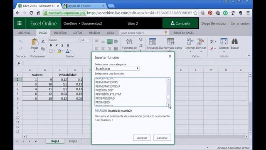Select PERMUTACIONES.A in function list
Viewport: 266px width, 150px height.
point(108,86)
